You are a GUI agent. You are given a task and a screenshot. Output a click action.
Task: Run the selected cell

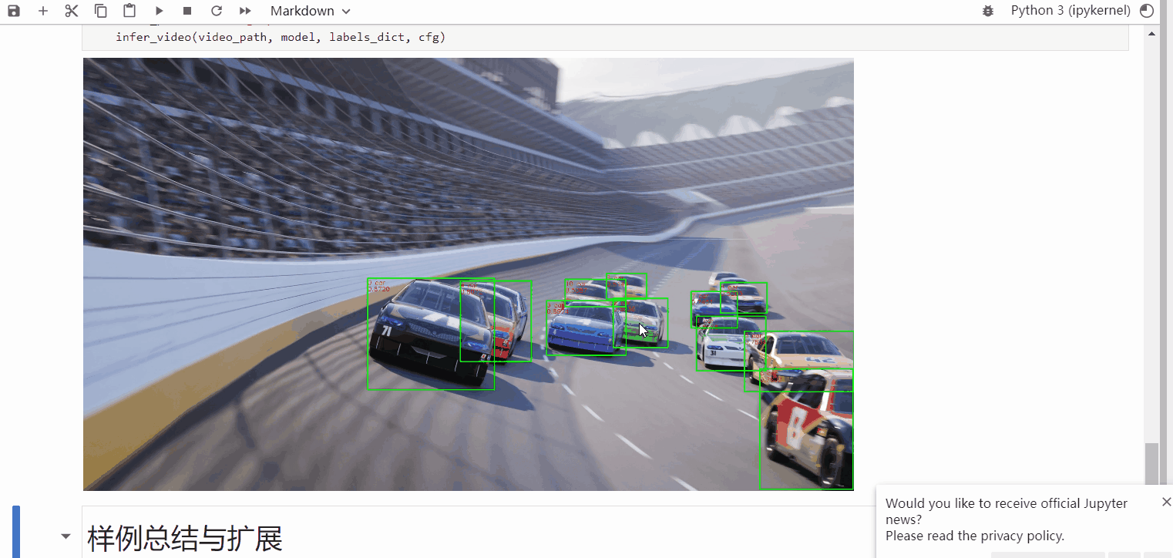click(159, 11)
